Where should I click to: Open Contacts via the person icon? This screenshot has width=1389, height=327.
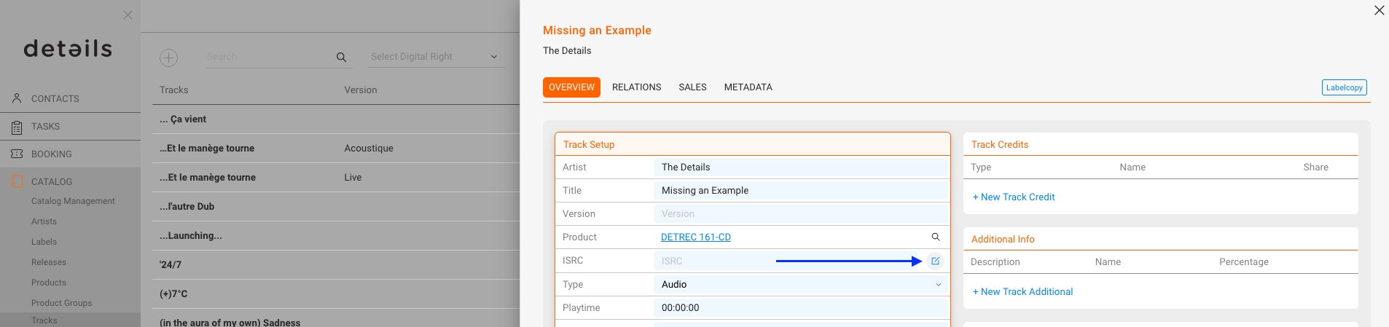[x=17, y=98]
